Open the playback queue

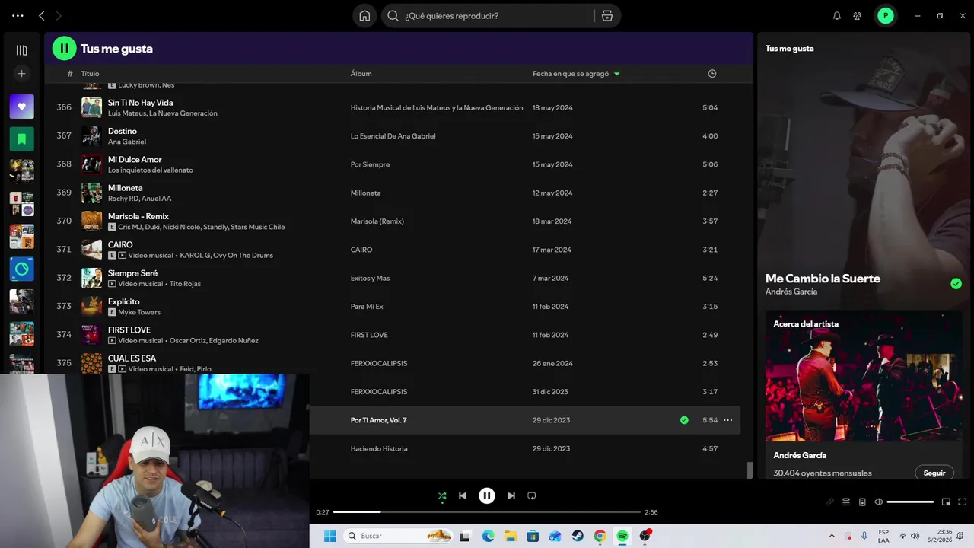[846, 502]
